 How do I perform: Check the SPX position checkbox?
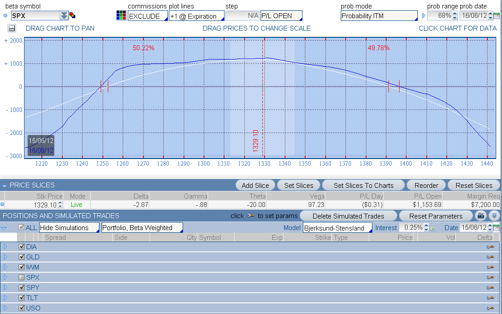pos(22,277)
